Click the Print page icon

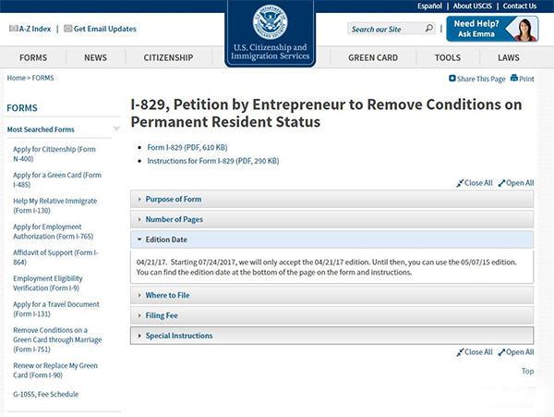click(514, 80)
